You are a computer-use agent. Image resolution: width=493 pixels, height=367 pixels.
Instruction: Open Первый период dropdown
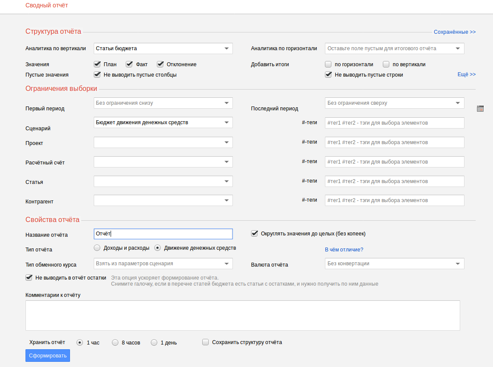(163, 103)
